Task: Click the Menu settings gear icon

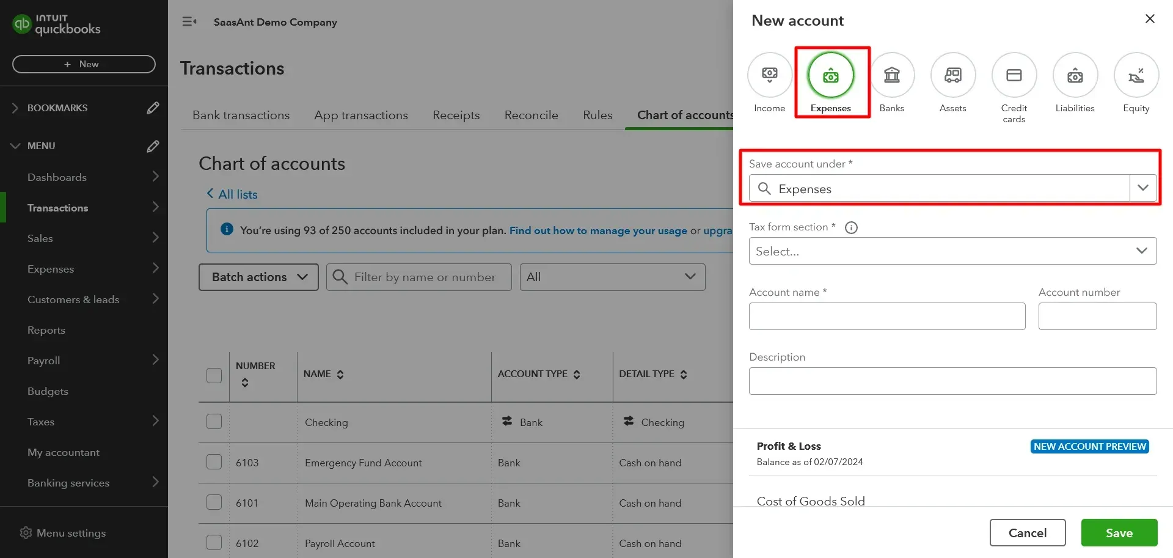Action: click(x=26, y=533)
